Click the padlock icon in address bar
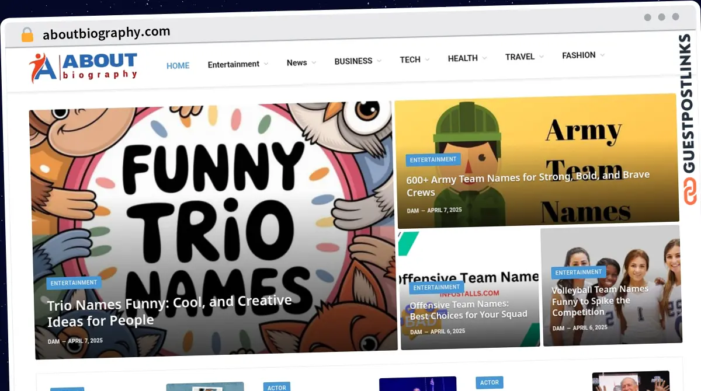Screen dimensions: 701x391 tap(27, 34)
